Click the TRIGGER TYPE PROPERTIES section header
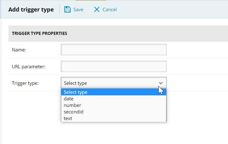This screenshot has height=144, width=228. point(40,33)
